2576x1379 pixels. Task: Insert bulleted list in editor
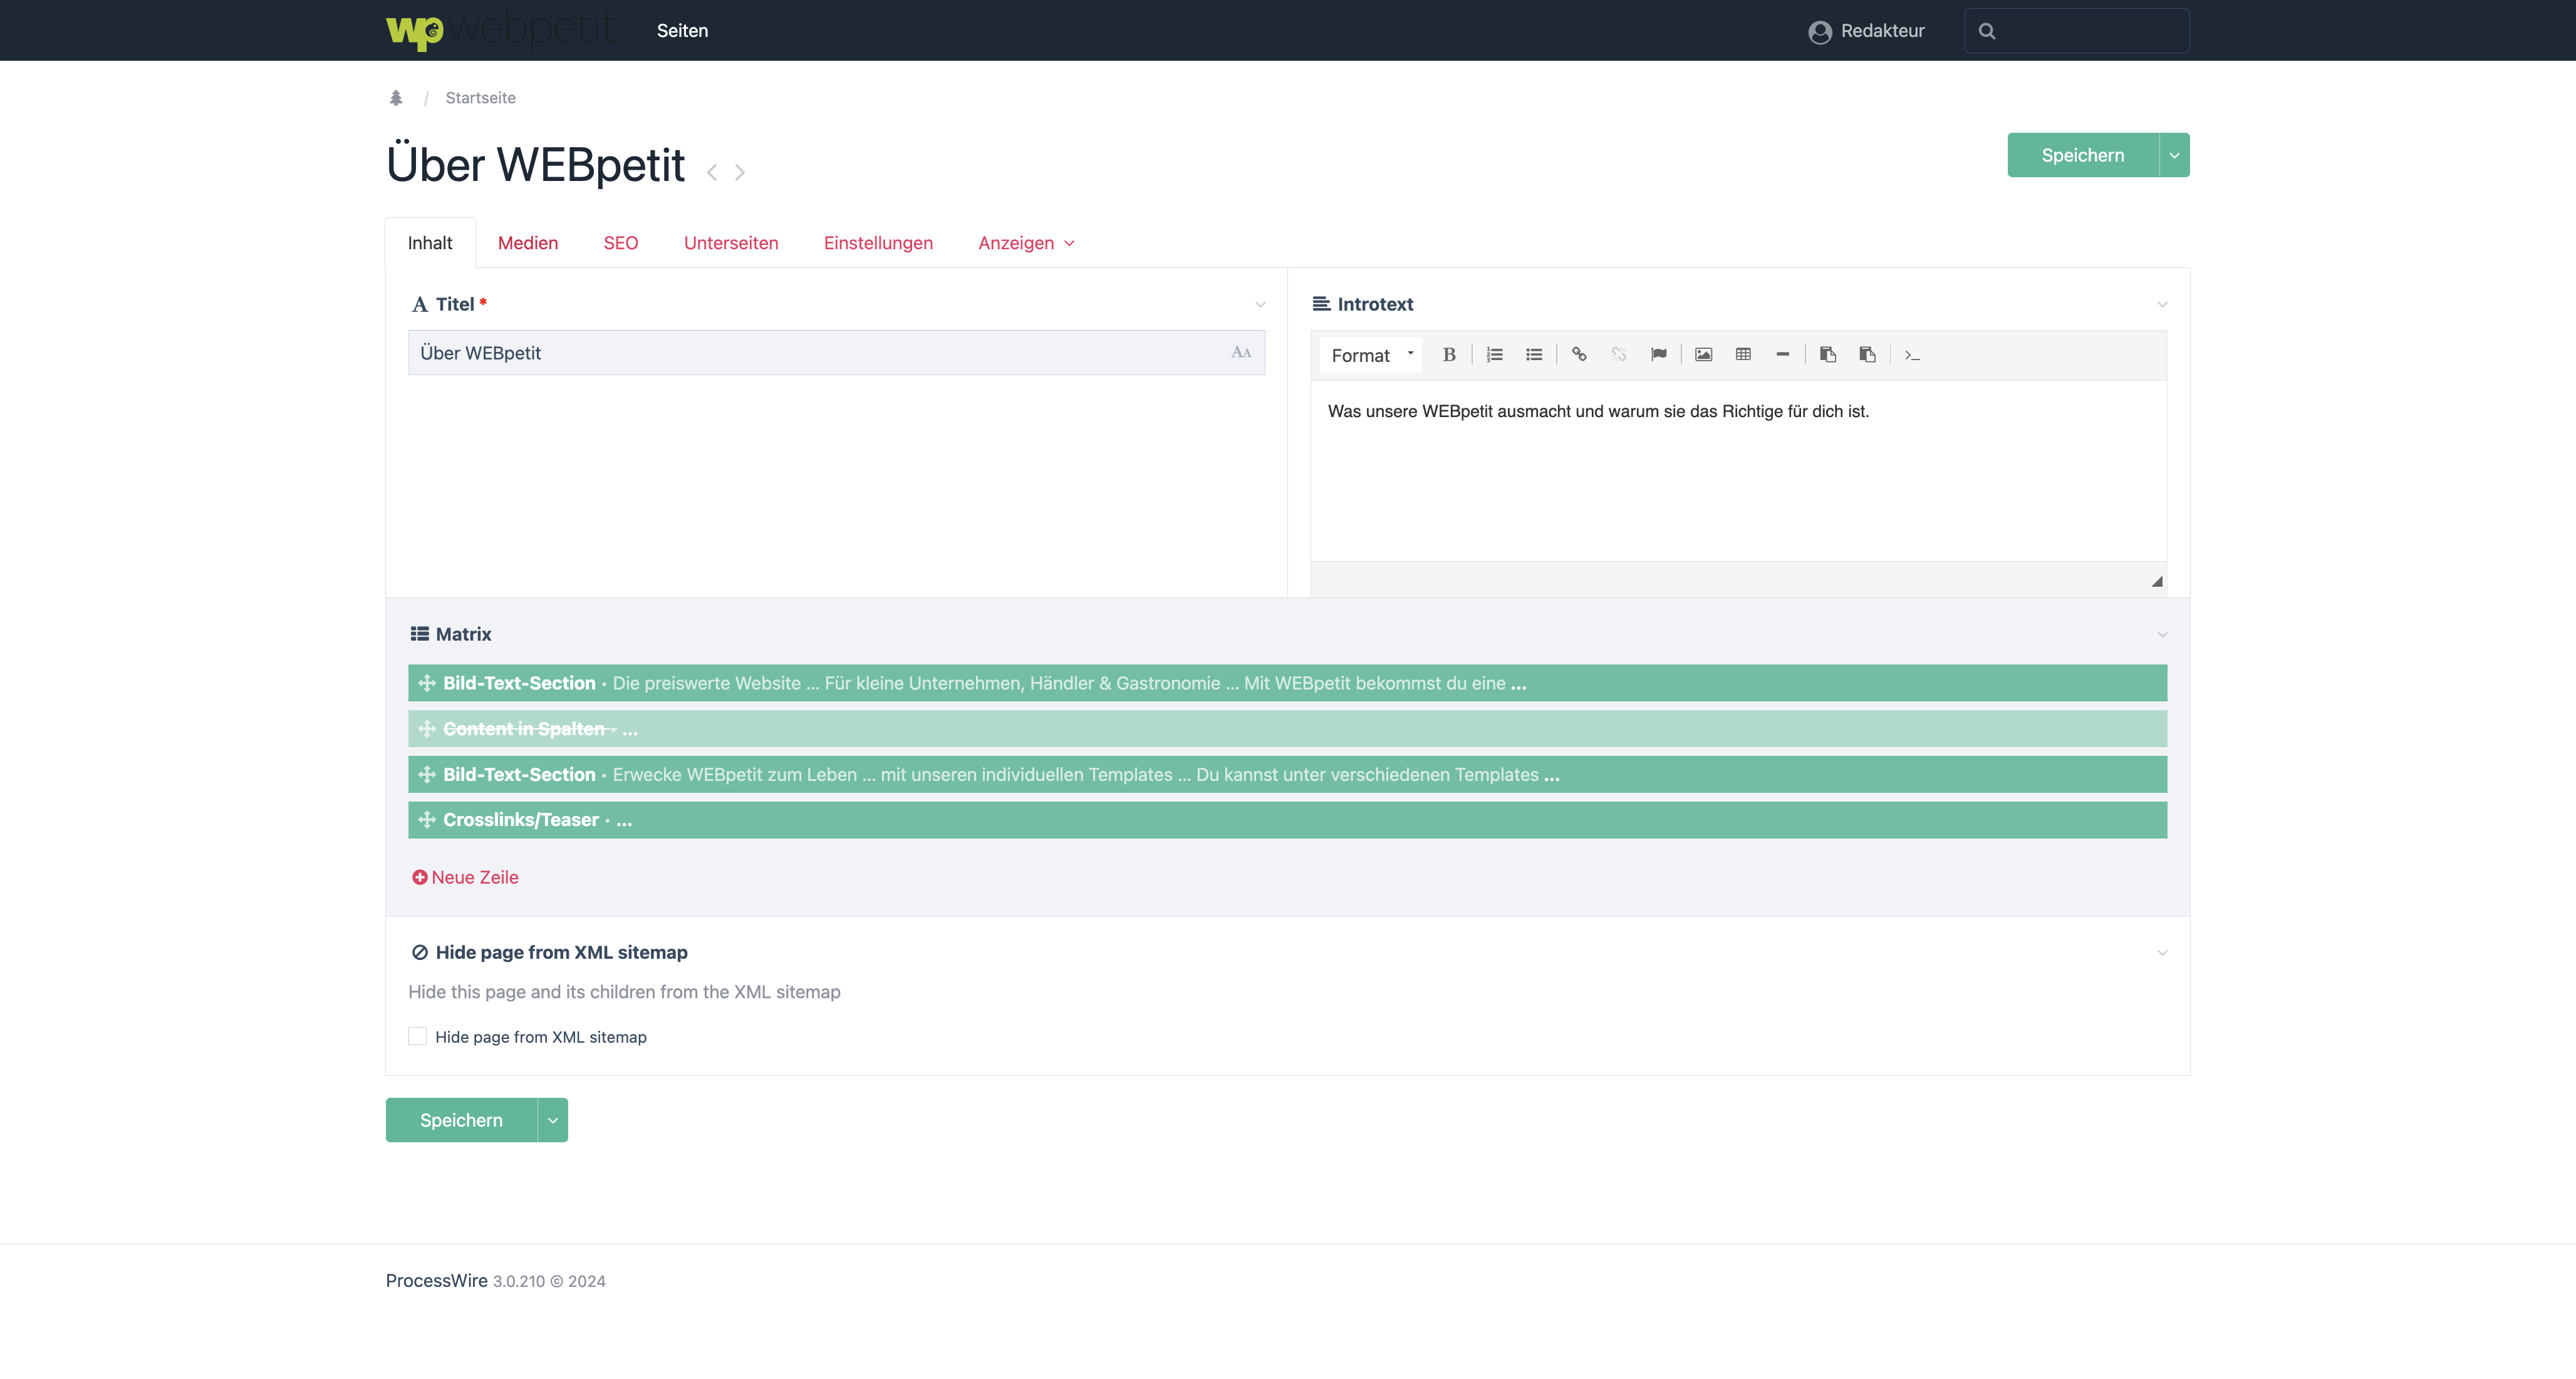(x=1534, y=355)
